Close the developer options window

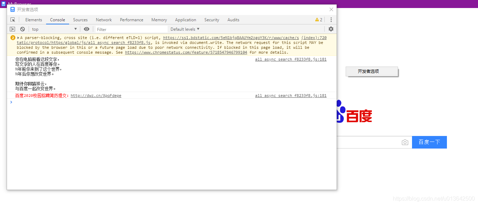click(331, 9)
